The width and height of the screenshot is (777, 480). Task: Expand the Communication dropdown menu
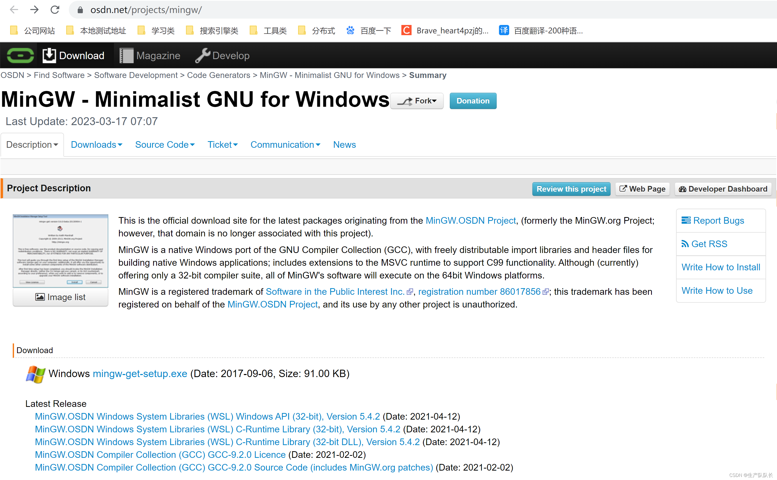coord(285,145)
